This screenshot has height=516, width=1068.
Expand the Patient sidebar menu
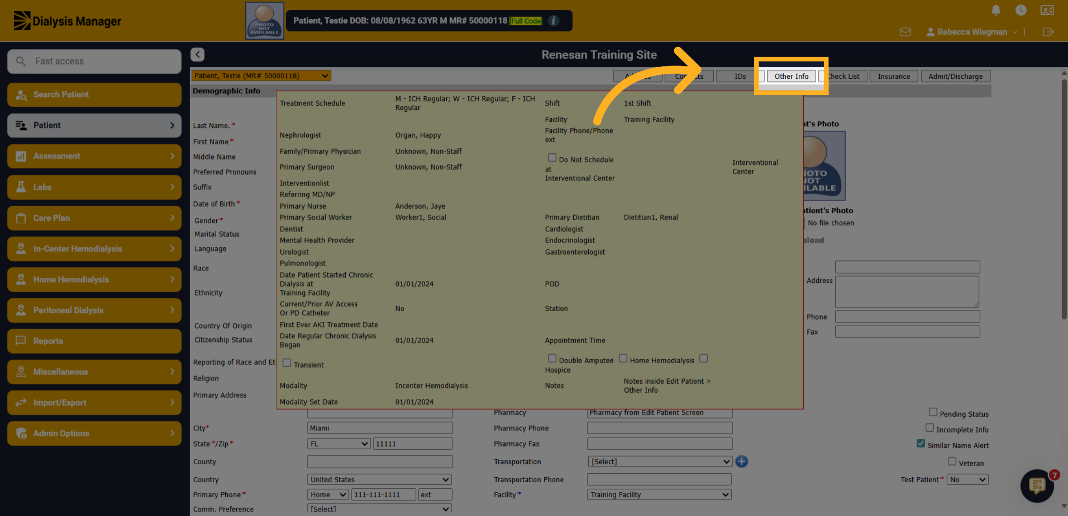tap(94, 125)
